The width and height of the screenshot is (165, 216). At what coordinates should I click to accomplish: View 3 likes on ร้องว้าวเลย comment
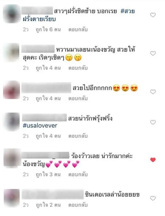(x=48, y=174)
